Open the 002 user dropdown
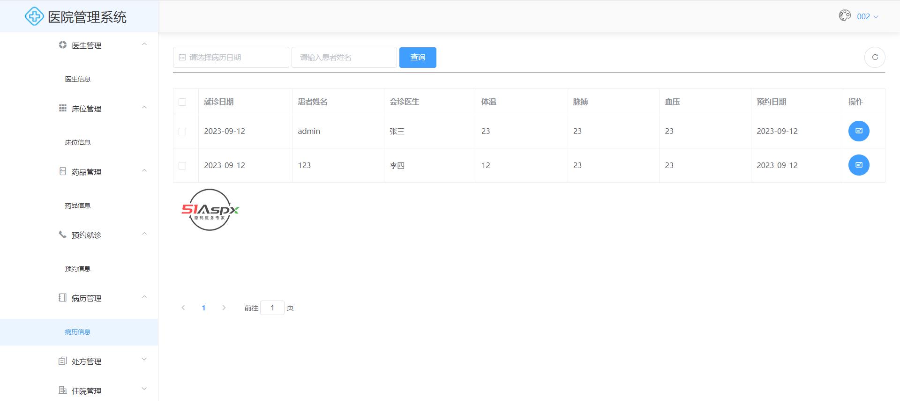 pos(867,16)
